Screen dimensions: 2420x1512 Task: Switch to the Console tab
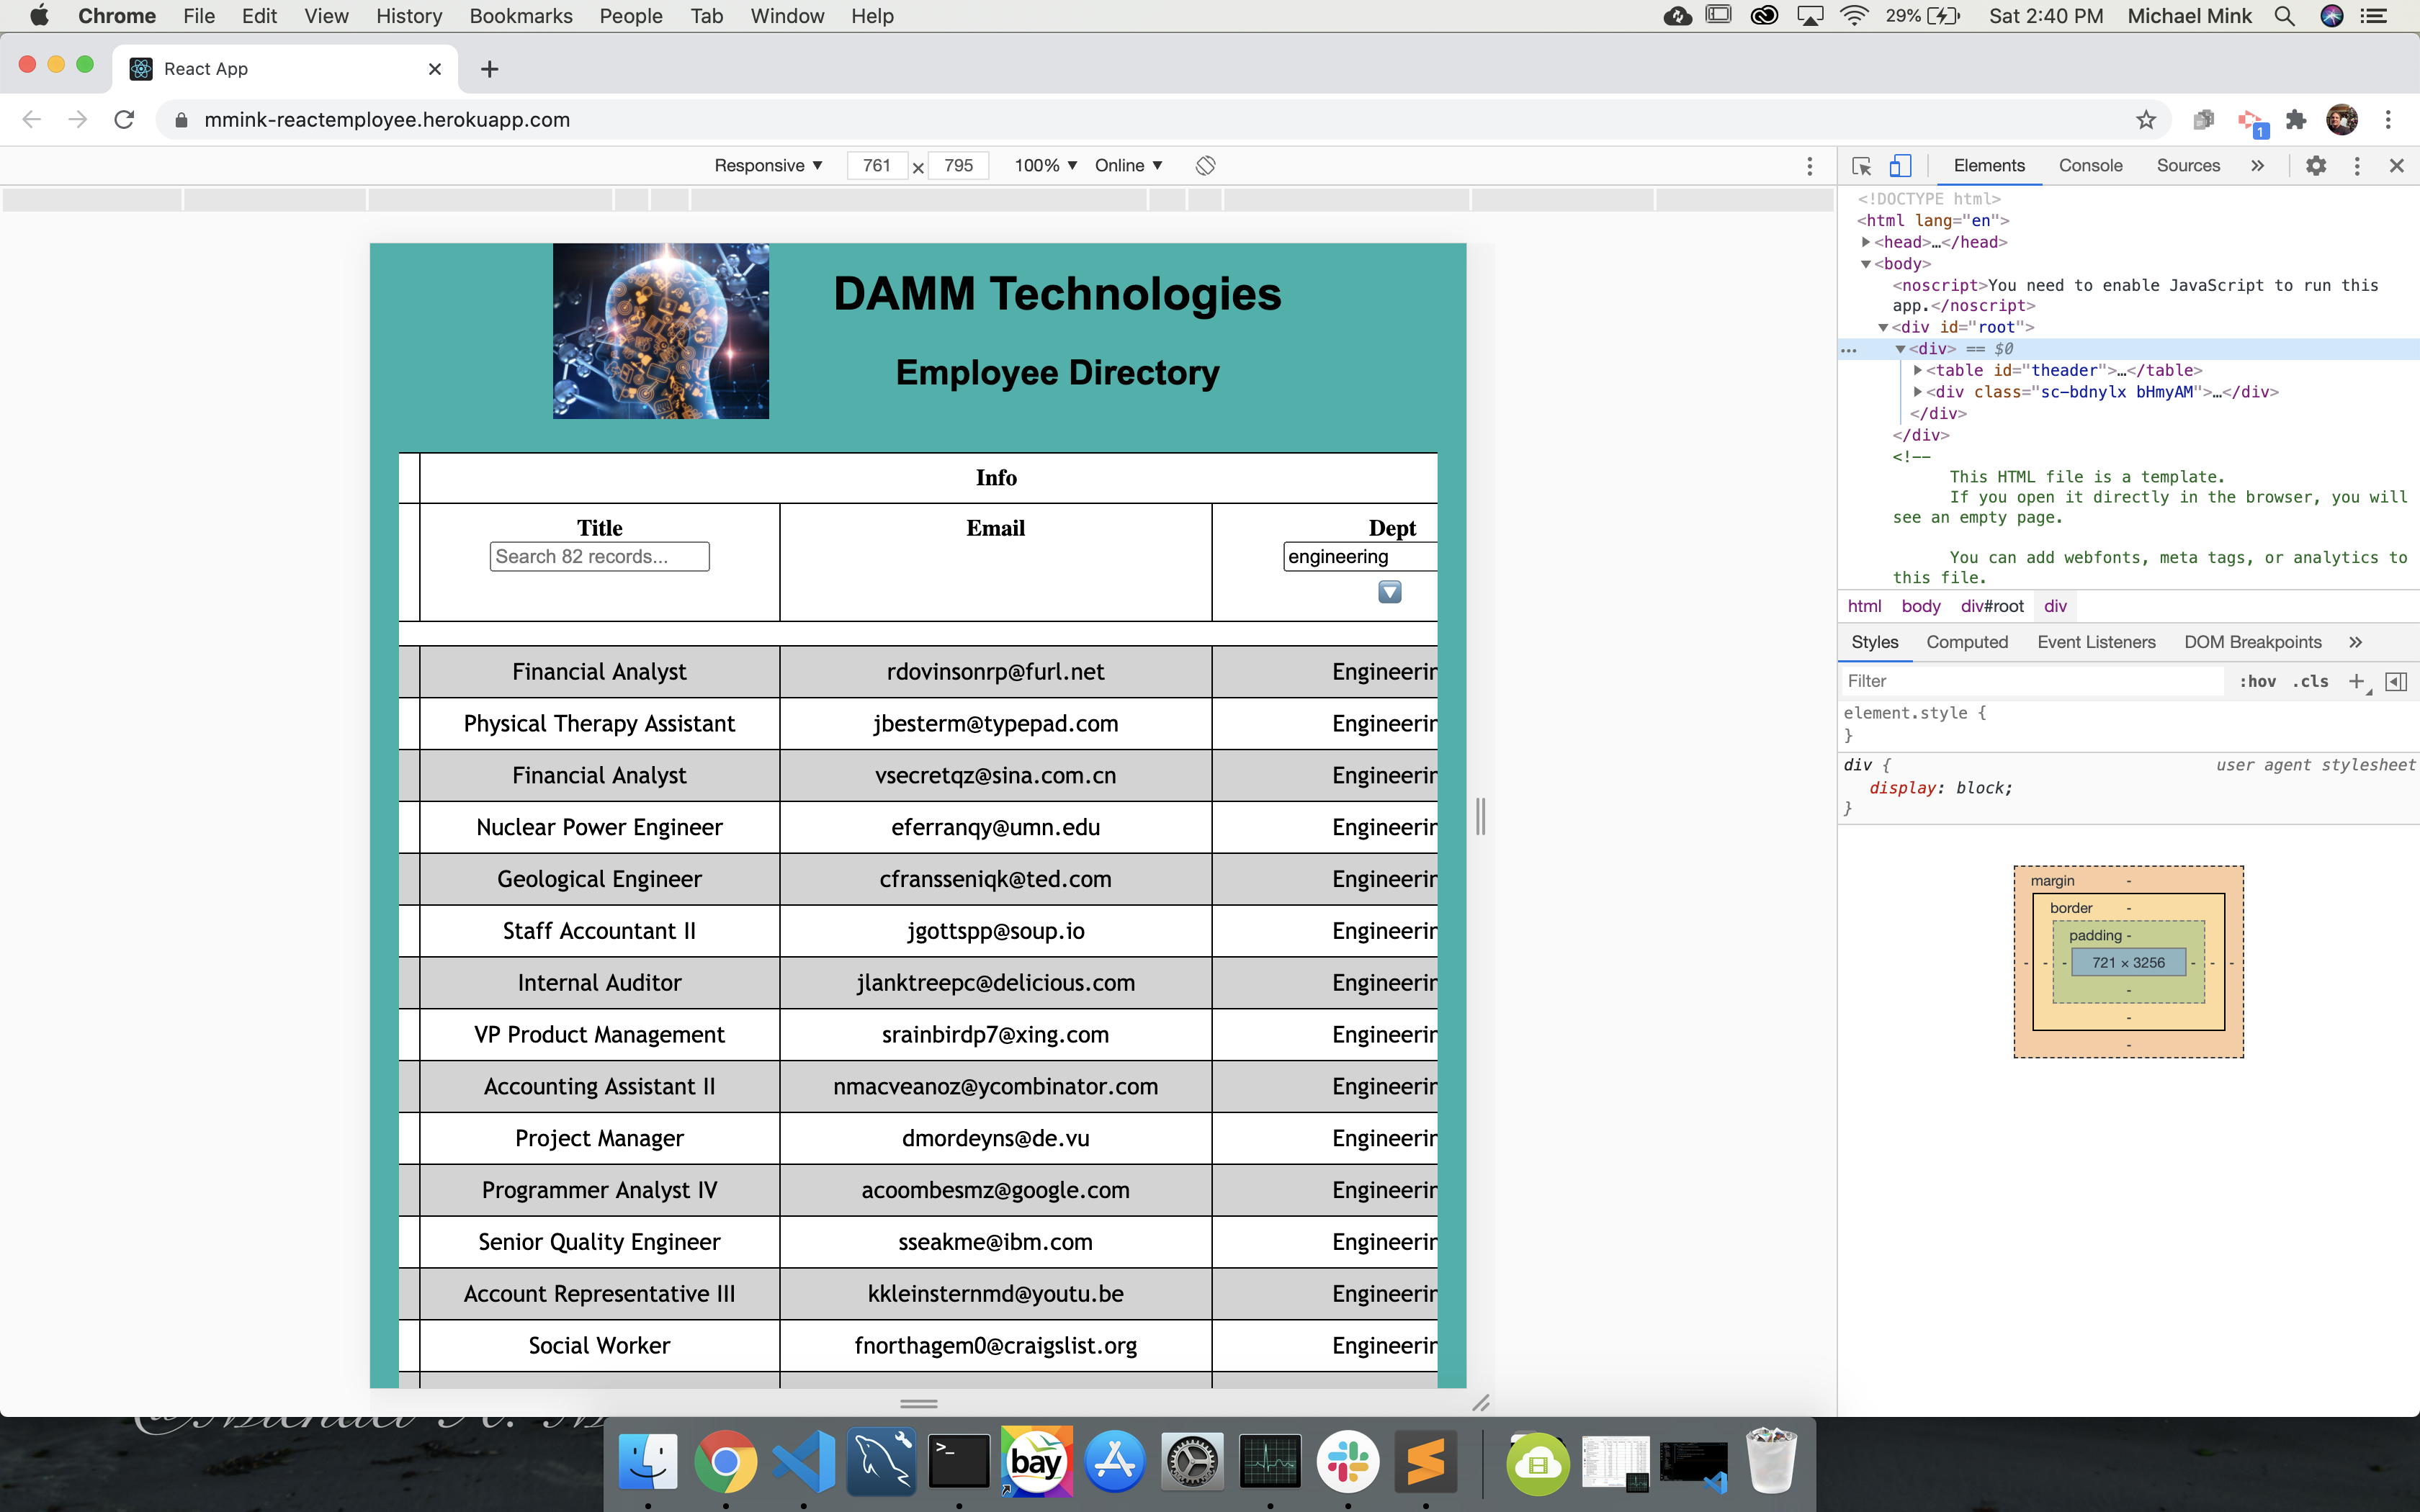(2090, 166)
